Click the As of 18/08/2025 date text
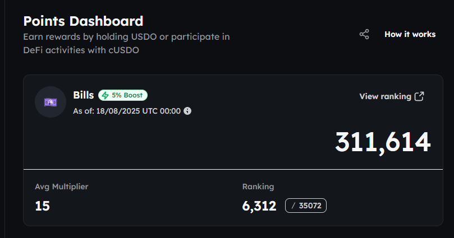454x238 pixels. [x=127, y=111]
